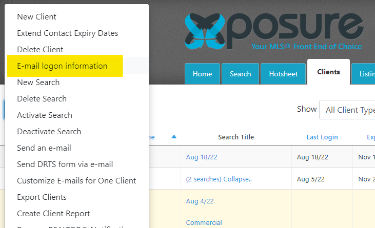Open the Hotsheet tab

click(283, 74)
